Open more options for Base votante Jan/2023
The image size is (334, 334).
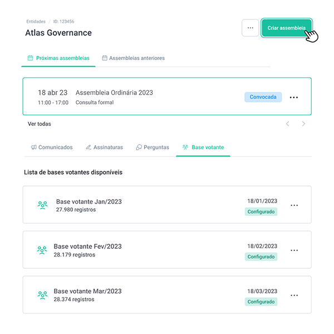coord(294,205)
